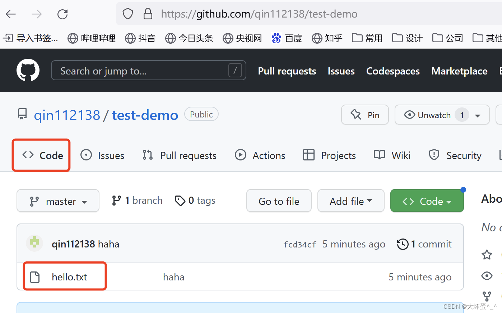The width and height of the screenshot is (502, 313).
Task: Click the repository icon beside qin112138
Action: 22,115
